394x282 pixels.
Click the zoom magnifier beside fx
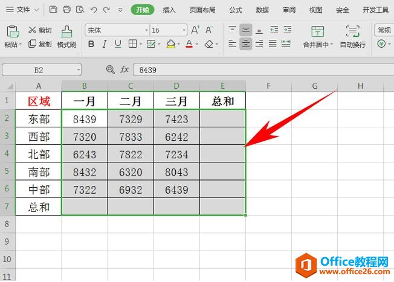coord(111,69)
